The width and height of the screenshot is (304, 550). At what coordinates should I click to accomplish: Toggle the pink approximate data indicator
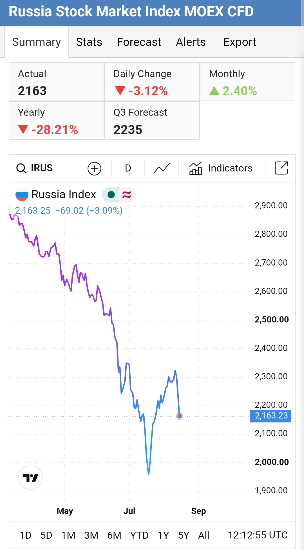click(127, 195)
